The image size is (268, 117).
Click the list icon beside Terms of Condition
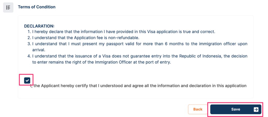[x=8, y=8]
